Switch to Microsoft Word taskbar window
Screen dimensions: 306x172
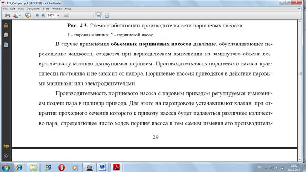coord(102,168)
